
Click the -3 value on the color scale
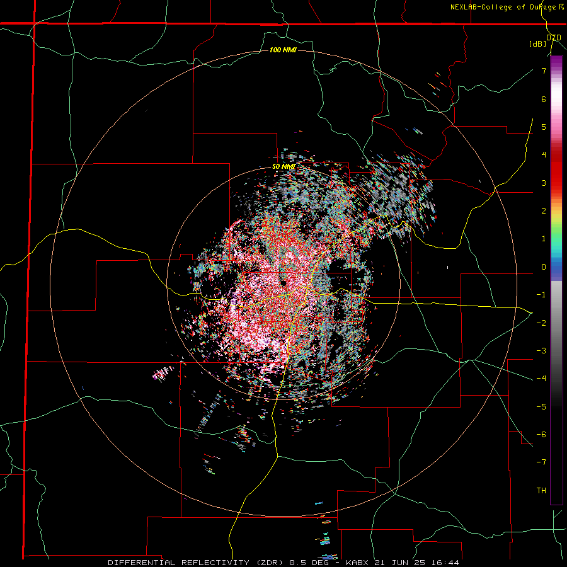point(541,351)
